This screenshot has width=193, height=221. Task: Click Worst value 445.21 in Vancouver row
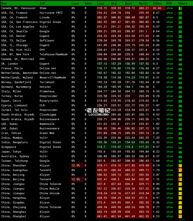pyautogui.click(x=144, y=8)
